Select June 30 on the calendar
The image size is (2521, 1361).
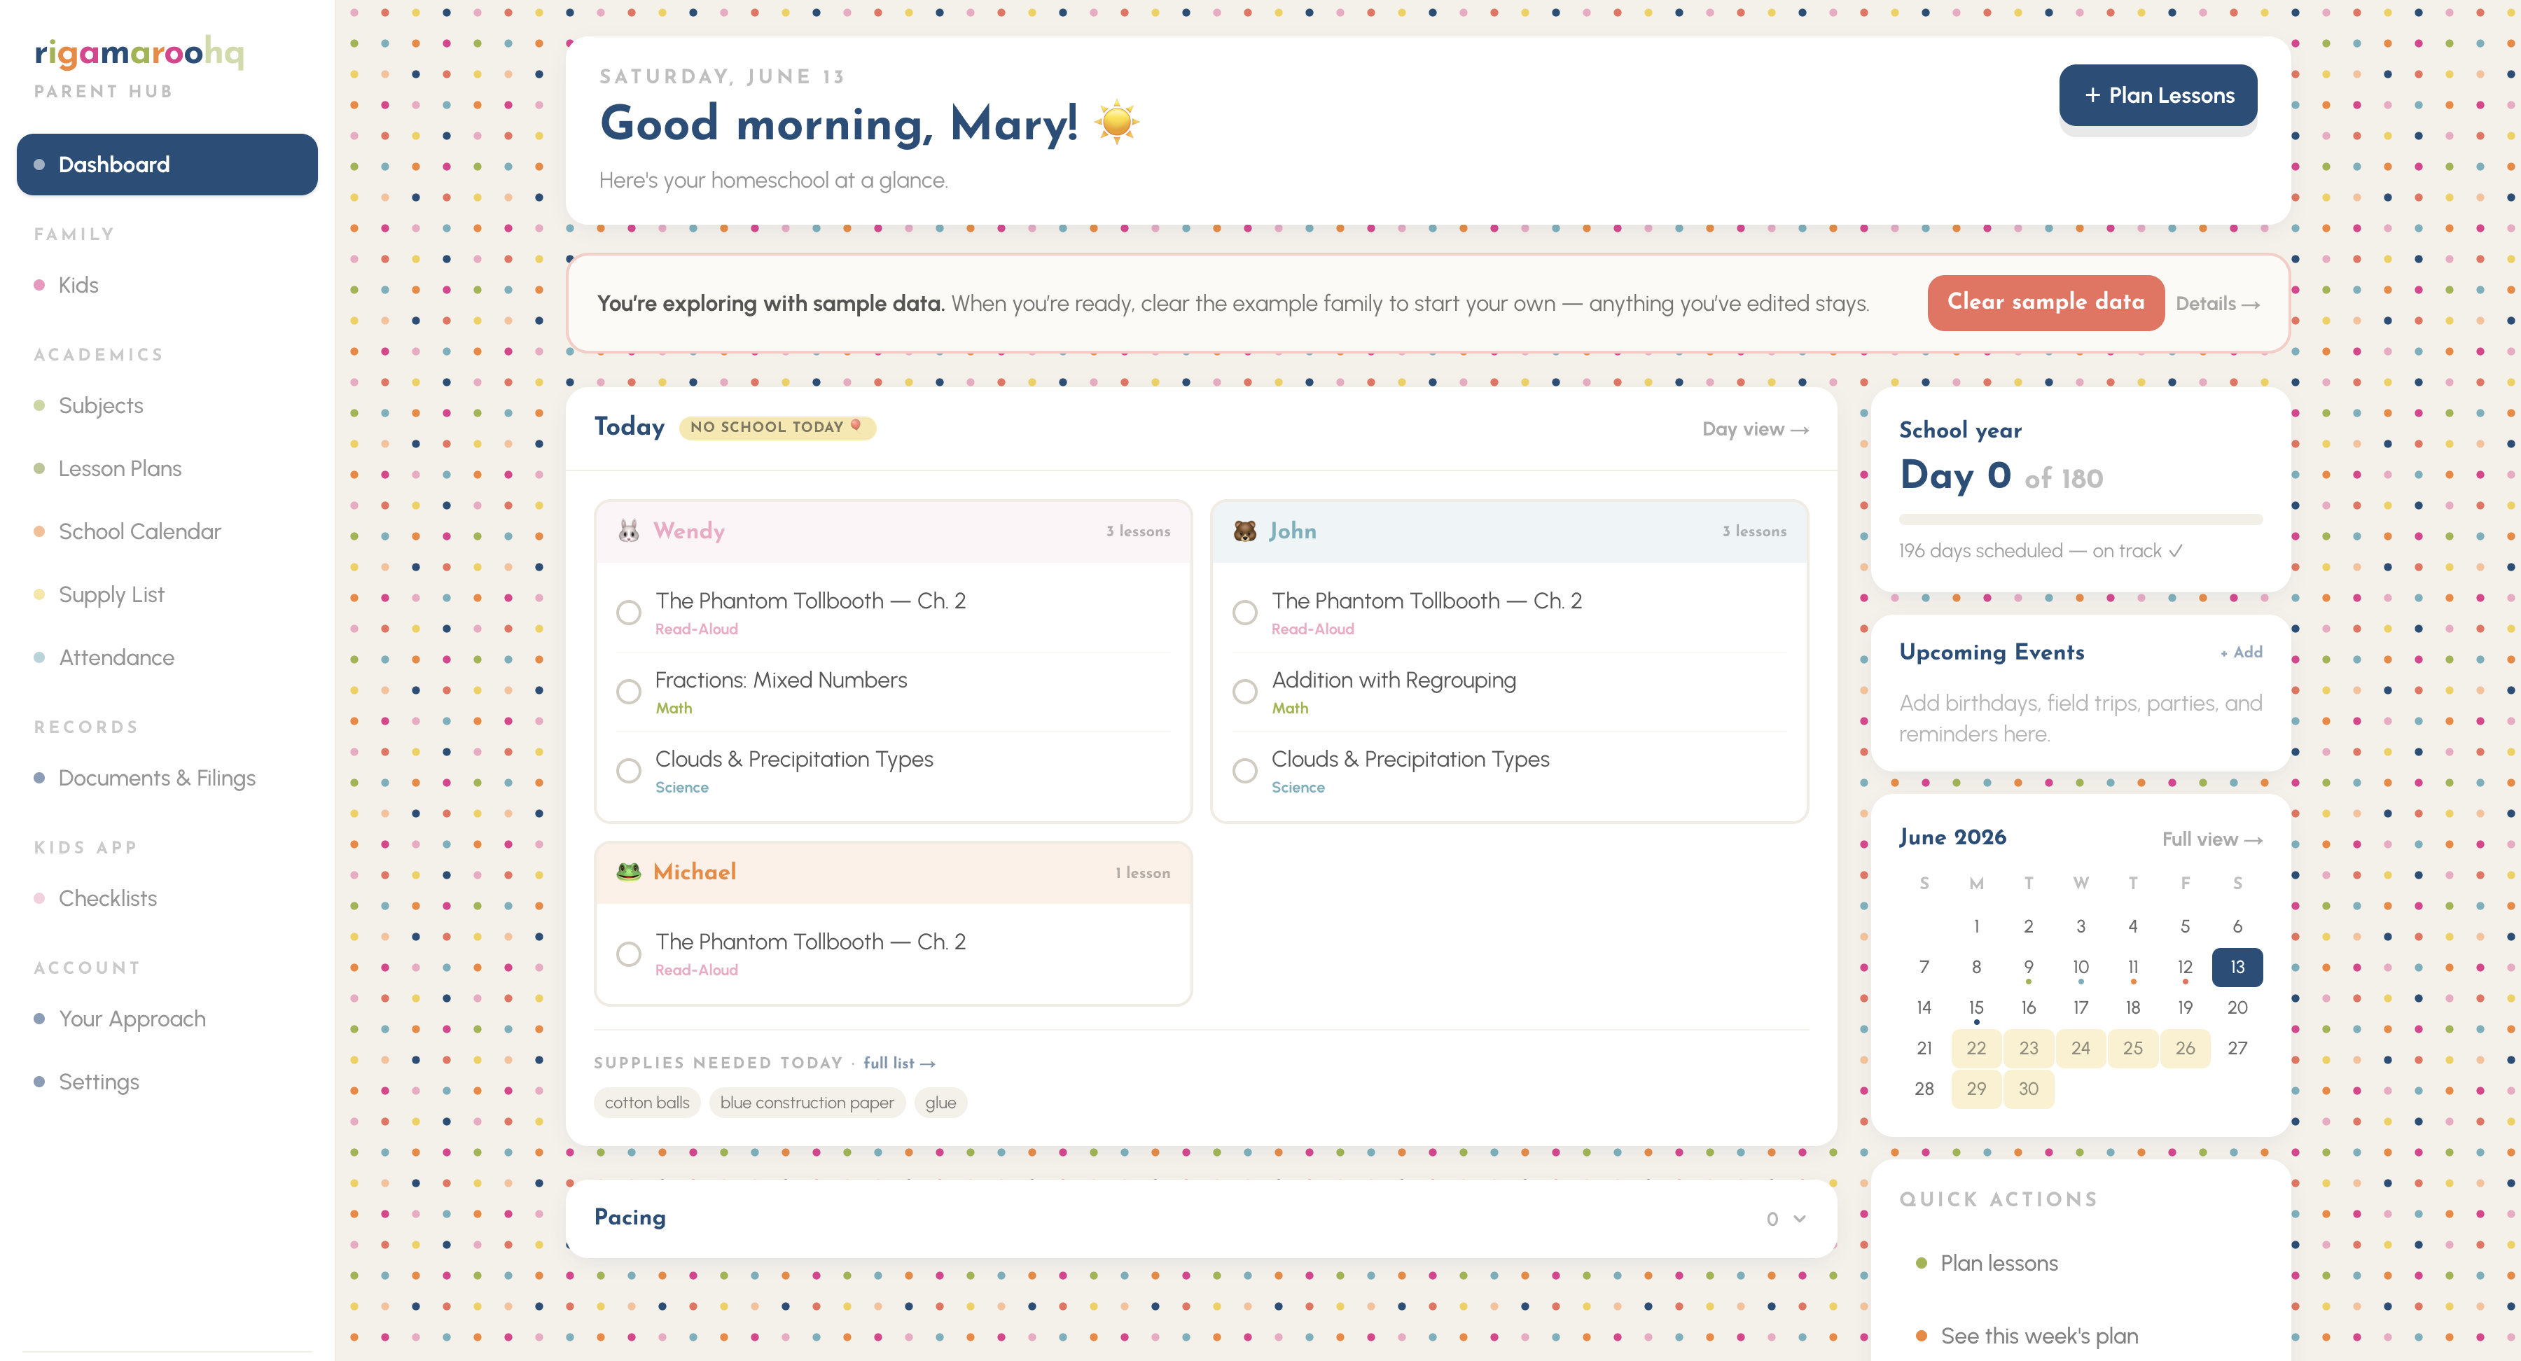[2029, 1089]
